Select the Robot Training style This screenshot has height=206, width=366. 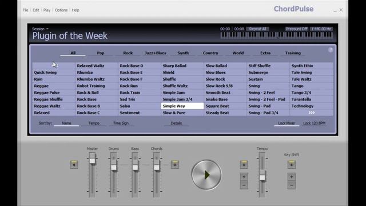click(x=97, y=86)
